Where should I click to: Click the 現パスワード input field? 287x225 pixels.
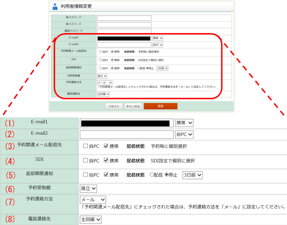124,18
